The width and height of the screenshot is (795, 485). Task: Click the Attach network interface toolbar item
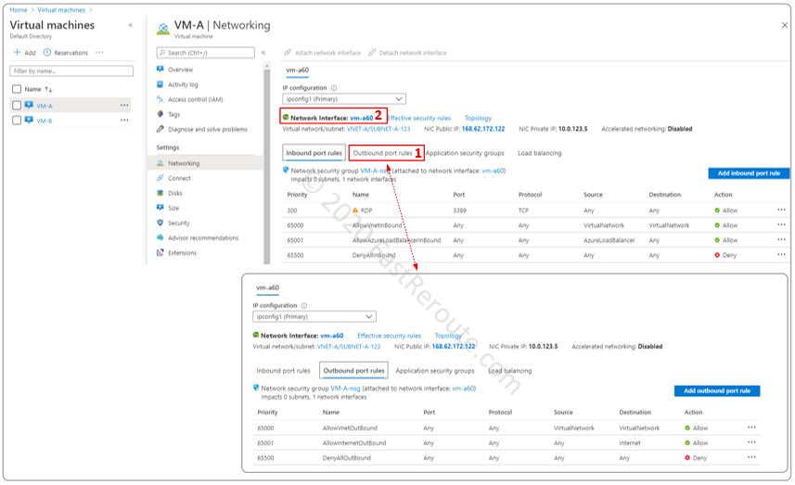322,53
